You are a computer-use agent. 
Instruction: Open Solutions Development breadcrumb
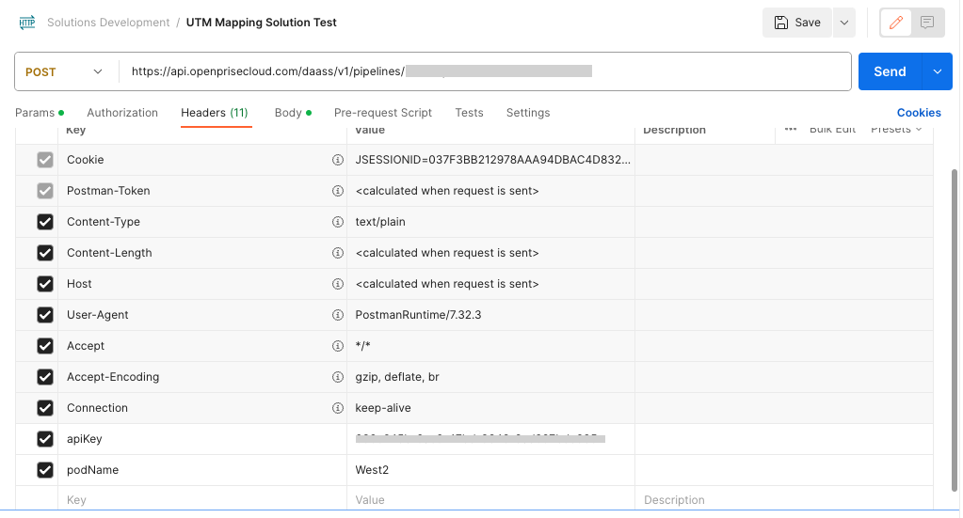[x=108, y=23]
